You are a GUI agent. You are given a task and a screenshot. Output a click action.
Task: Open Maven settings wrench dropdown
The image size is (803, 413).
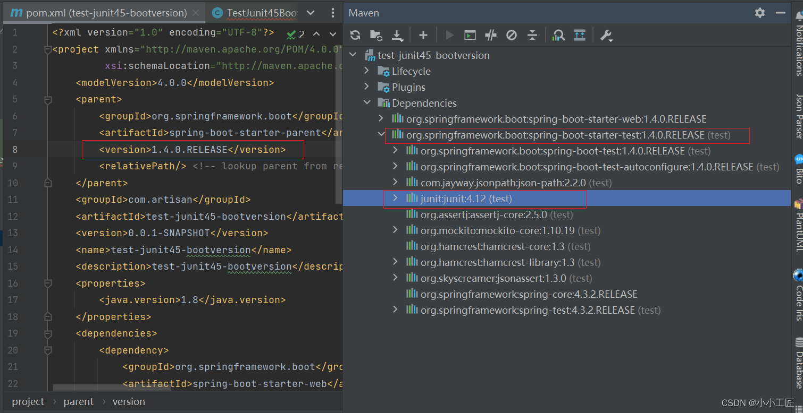click(x=607, y=35)
